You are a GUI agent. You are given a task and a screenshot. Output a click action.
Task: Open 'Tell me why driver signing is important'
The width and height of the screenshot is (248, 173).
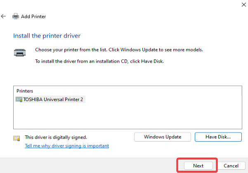(x=67, y=146)
